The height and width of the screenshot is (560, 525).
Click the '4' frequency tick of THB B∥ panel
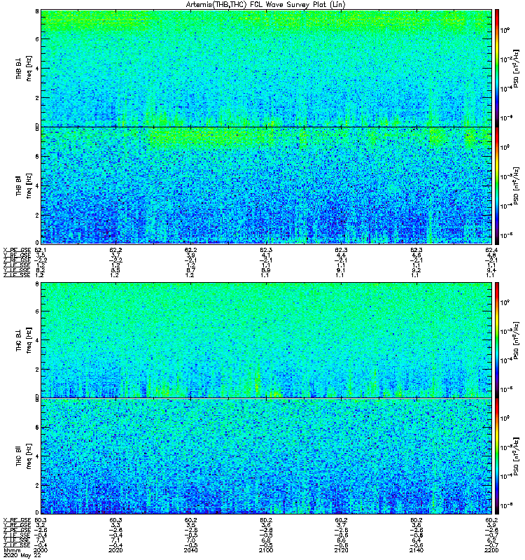[x=37, y=185]
